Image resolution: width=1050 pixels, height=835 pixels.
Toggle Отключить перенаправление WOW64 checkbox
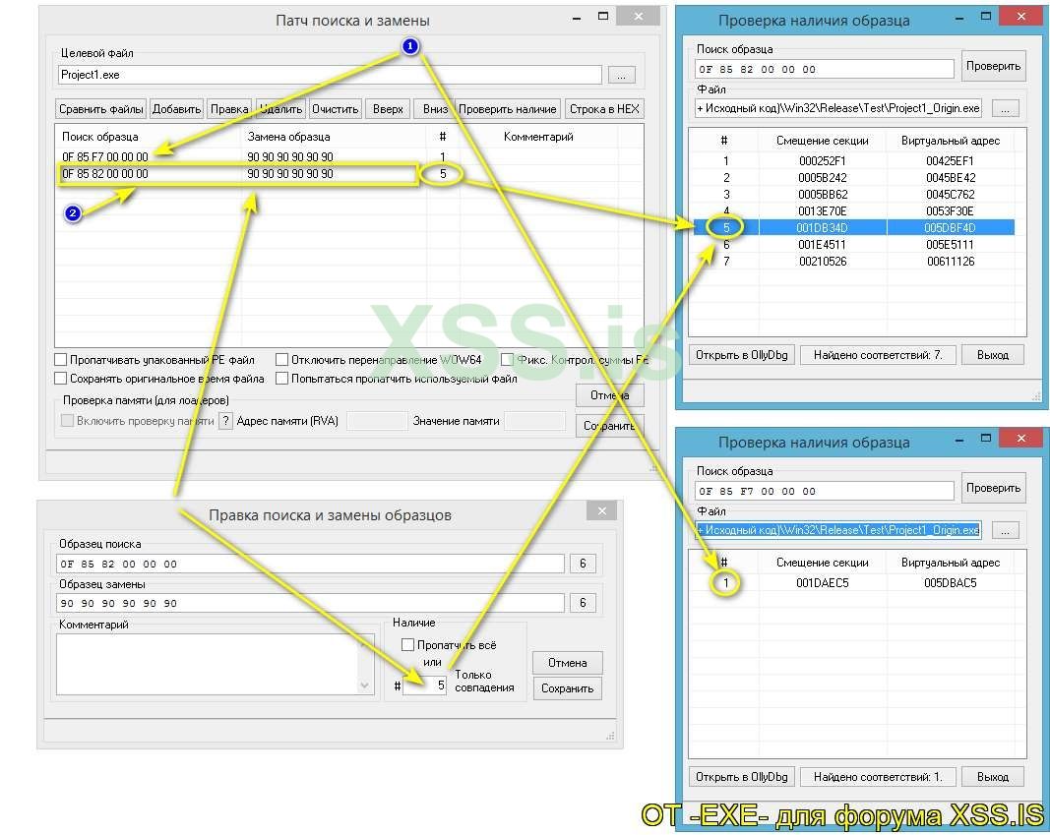click(x=281, y=360)
